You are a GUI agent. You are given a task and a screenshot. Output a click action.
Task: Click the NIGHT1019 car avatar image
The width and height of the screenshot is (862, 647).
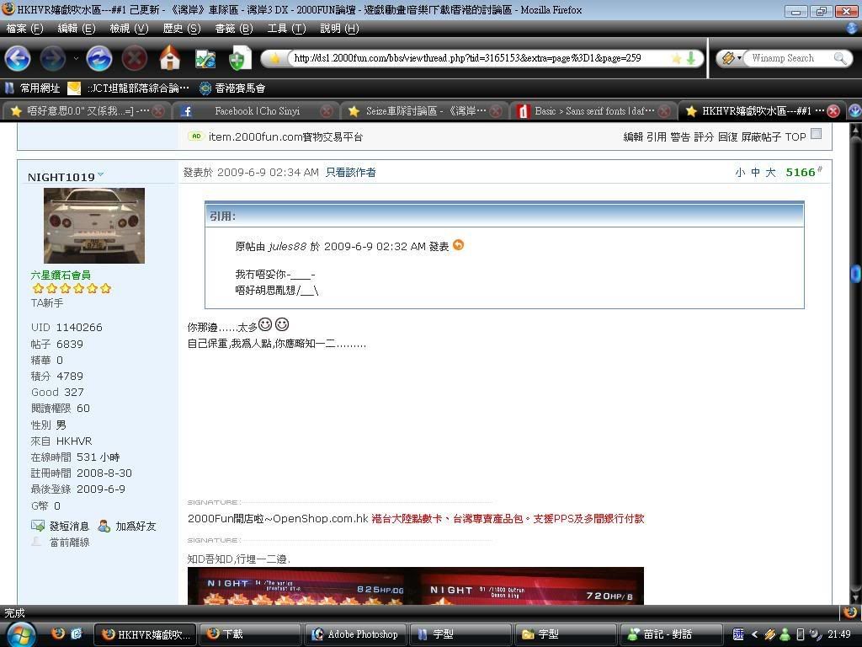click(93, 225)
